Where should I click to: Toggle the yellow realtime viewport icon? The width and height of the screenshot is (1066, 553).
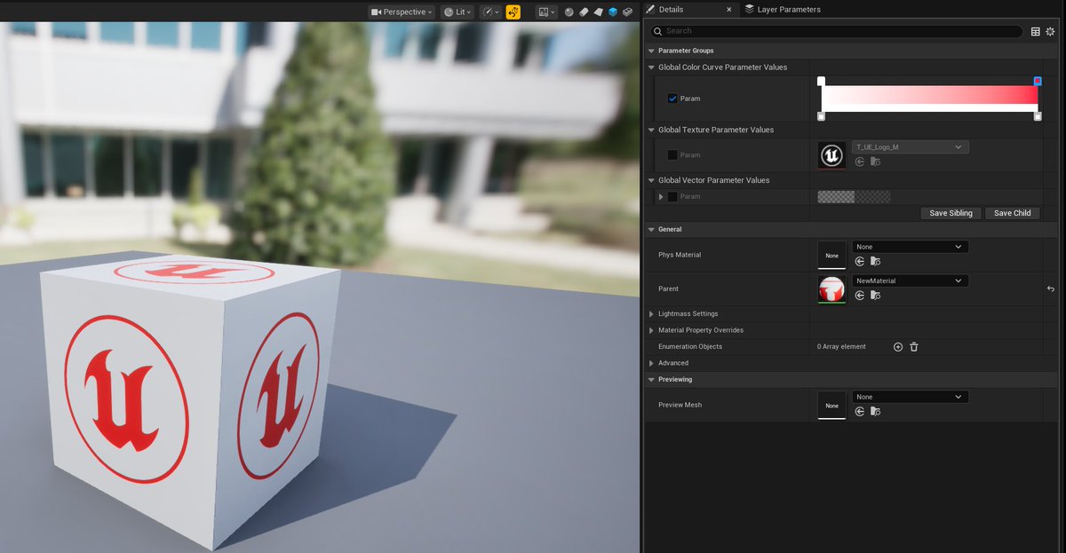tap(513, 12)
